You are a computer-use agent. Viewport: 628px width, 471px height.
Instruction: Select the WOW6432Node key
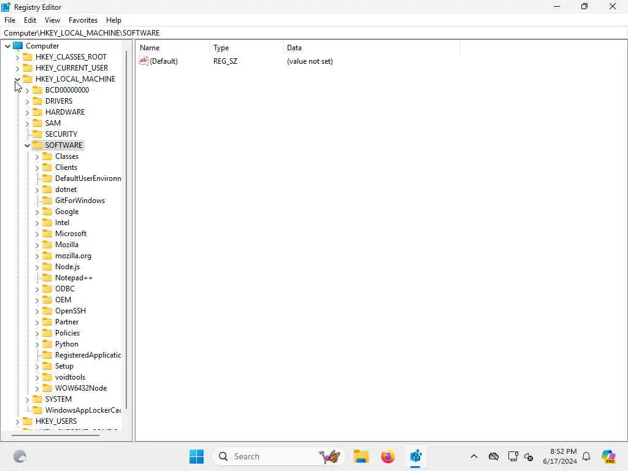81,388
